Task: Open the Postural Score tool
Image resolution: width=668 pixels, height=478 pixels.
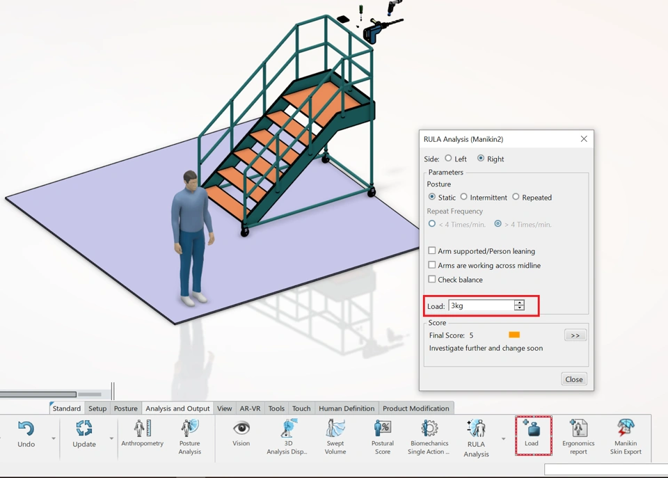Action: 382,429
